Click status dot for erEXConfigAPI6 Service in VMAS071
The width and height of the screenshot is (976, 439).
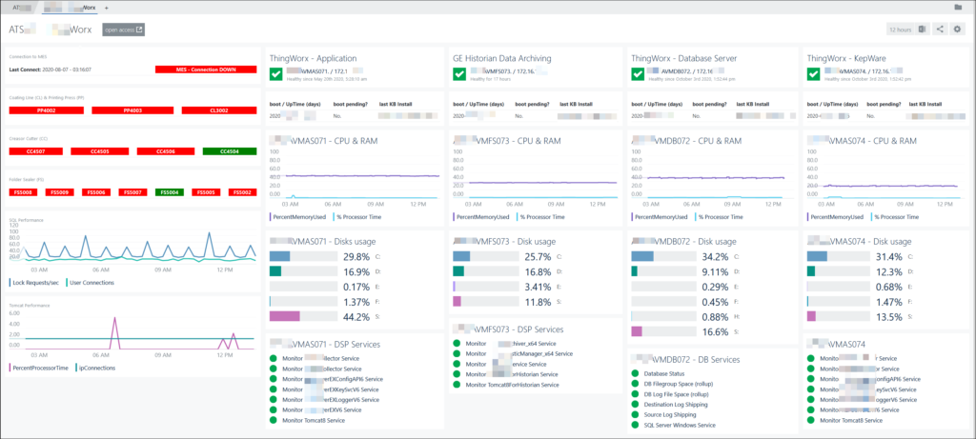click(274, 379)
